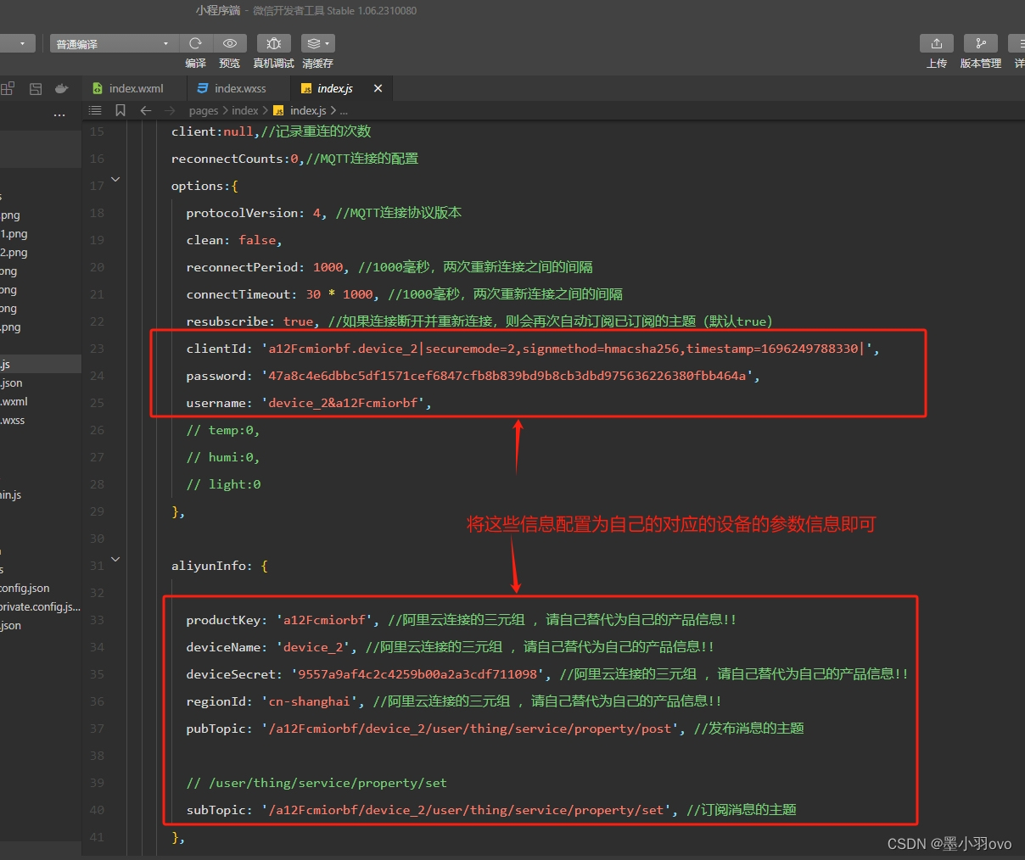Viewport: 1025px width, 860px height.
Task: Click the bookmark icon in breadcrumb bar
Action: point(120,110)
